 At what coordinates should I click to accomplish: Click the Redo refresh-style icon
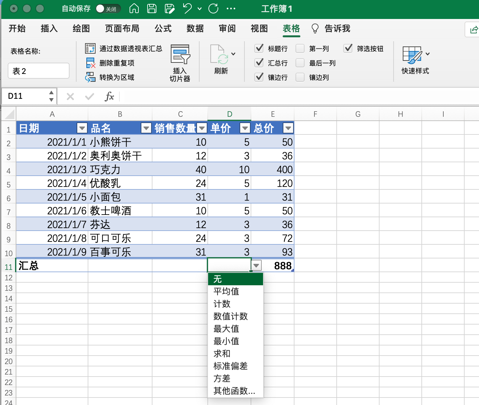point(213,9)
